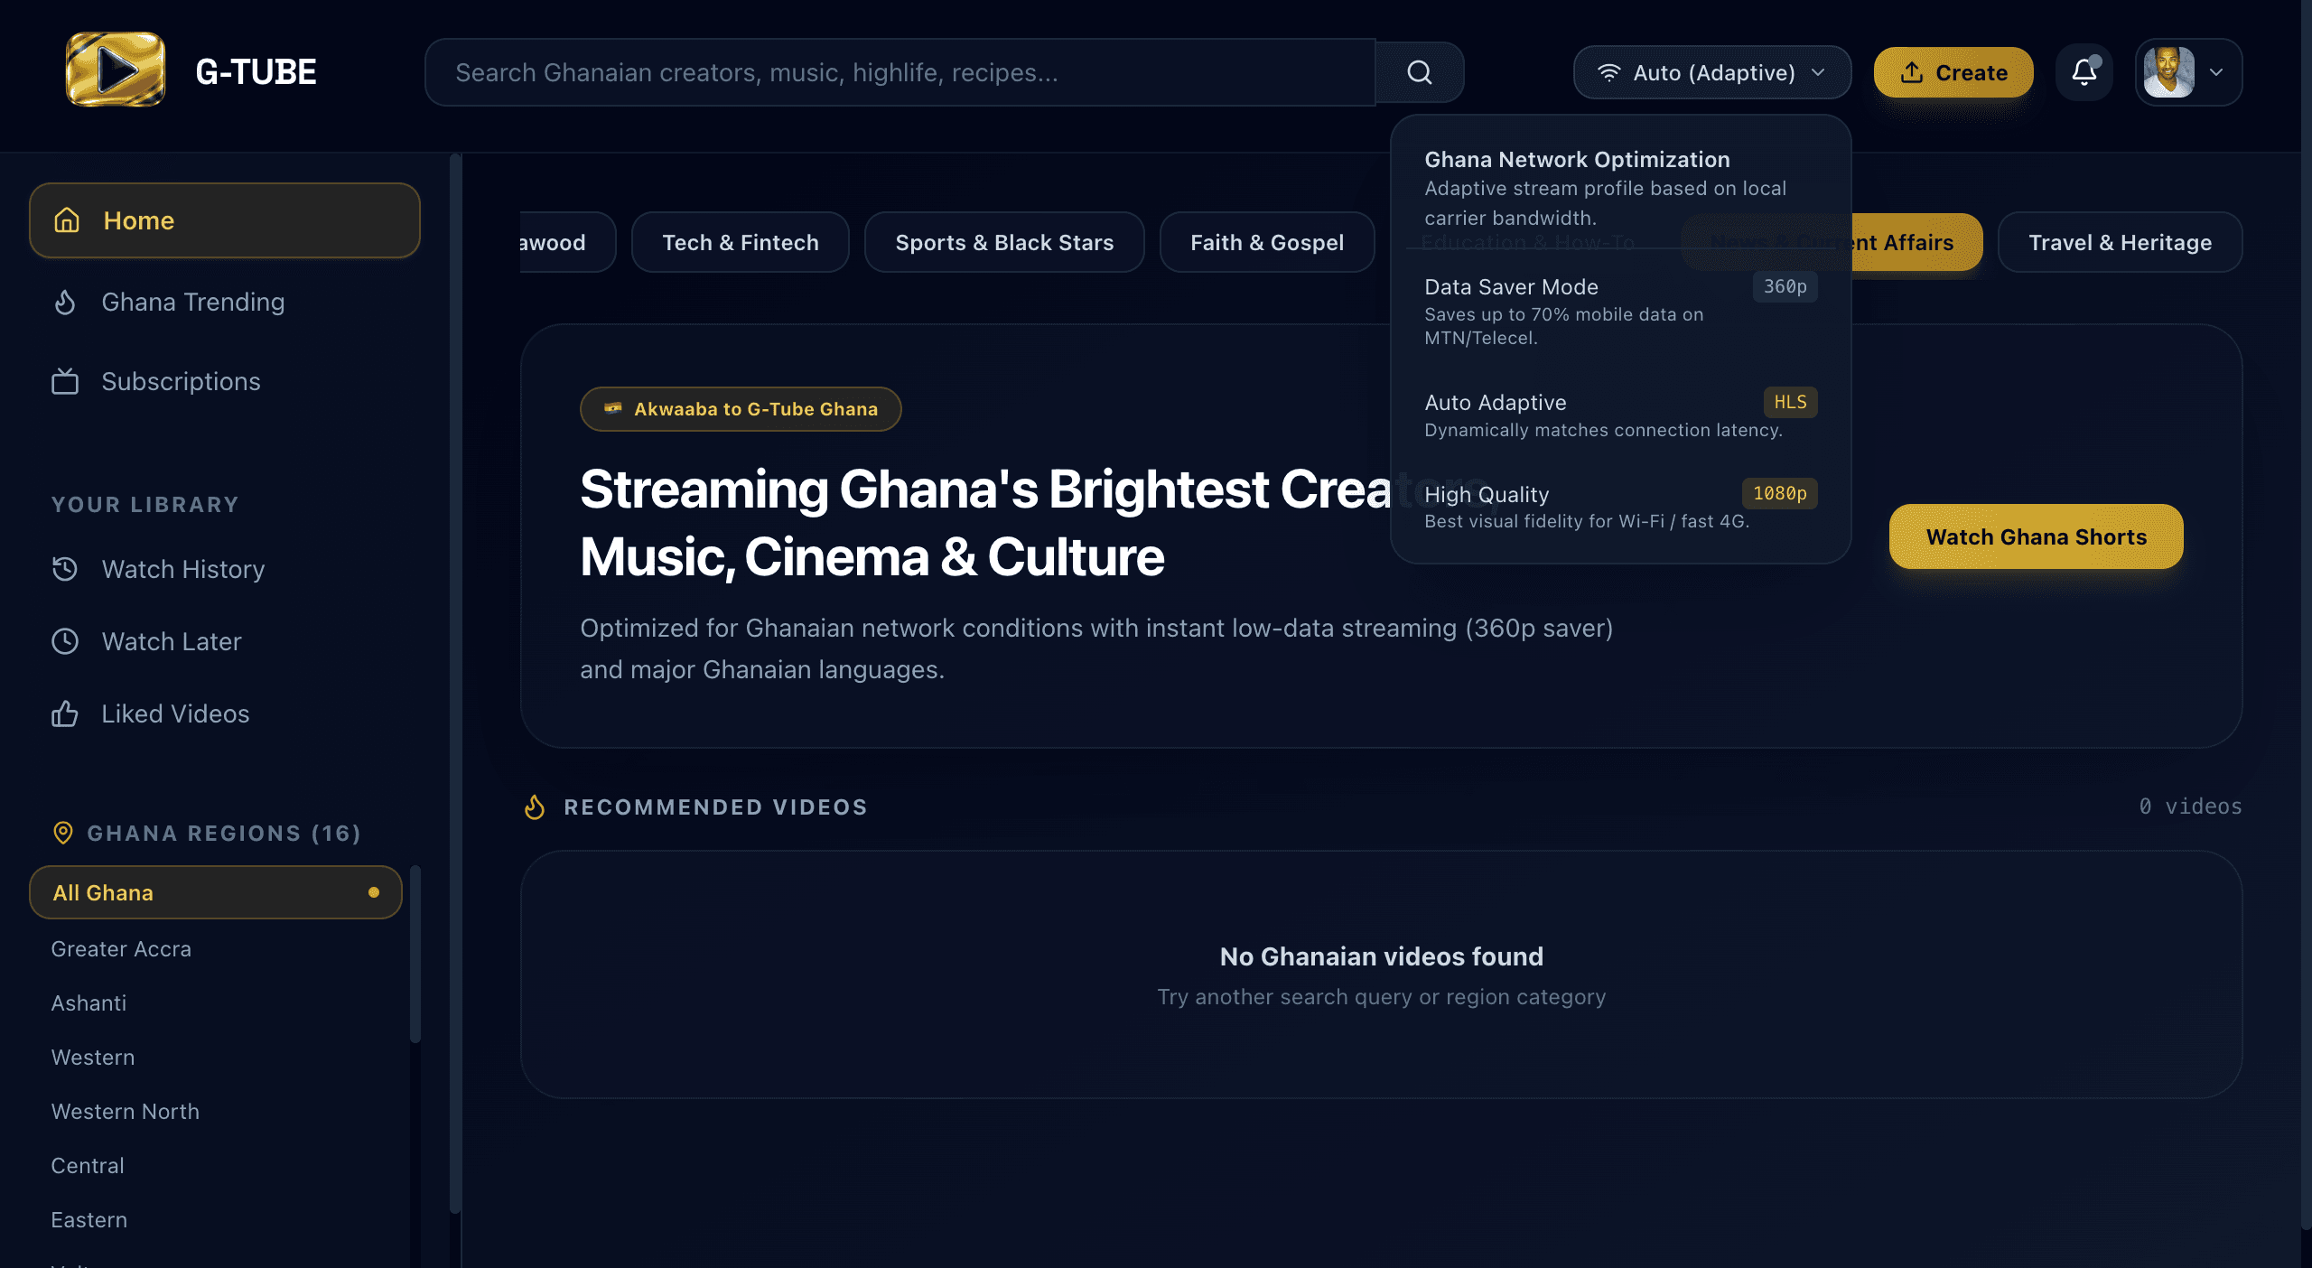
Task: Open Ghana Trending page
Action: (225, 302)
